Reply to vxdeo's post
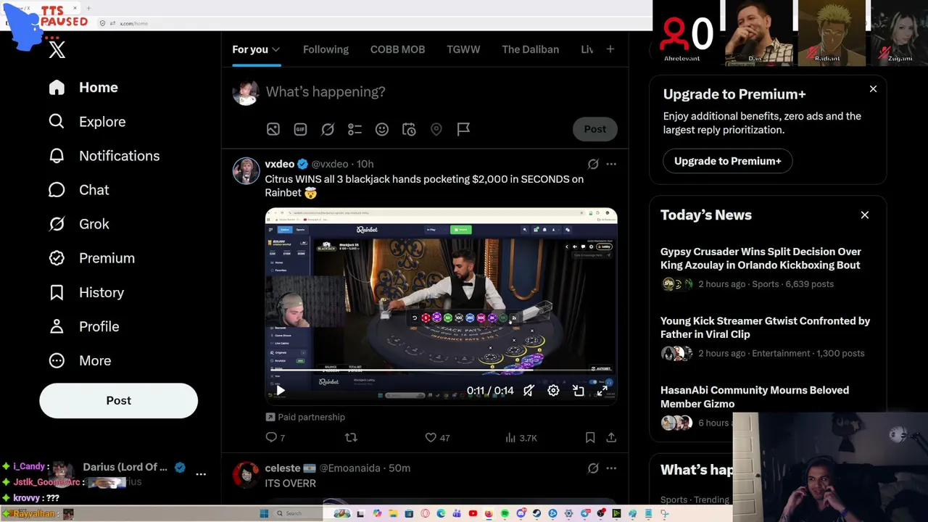Image resolution: width=928 pixels, height=522 pixels. 275,438
